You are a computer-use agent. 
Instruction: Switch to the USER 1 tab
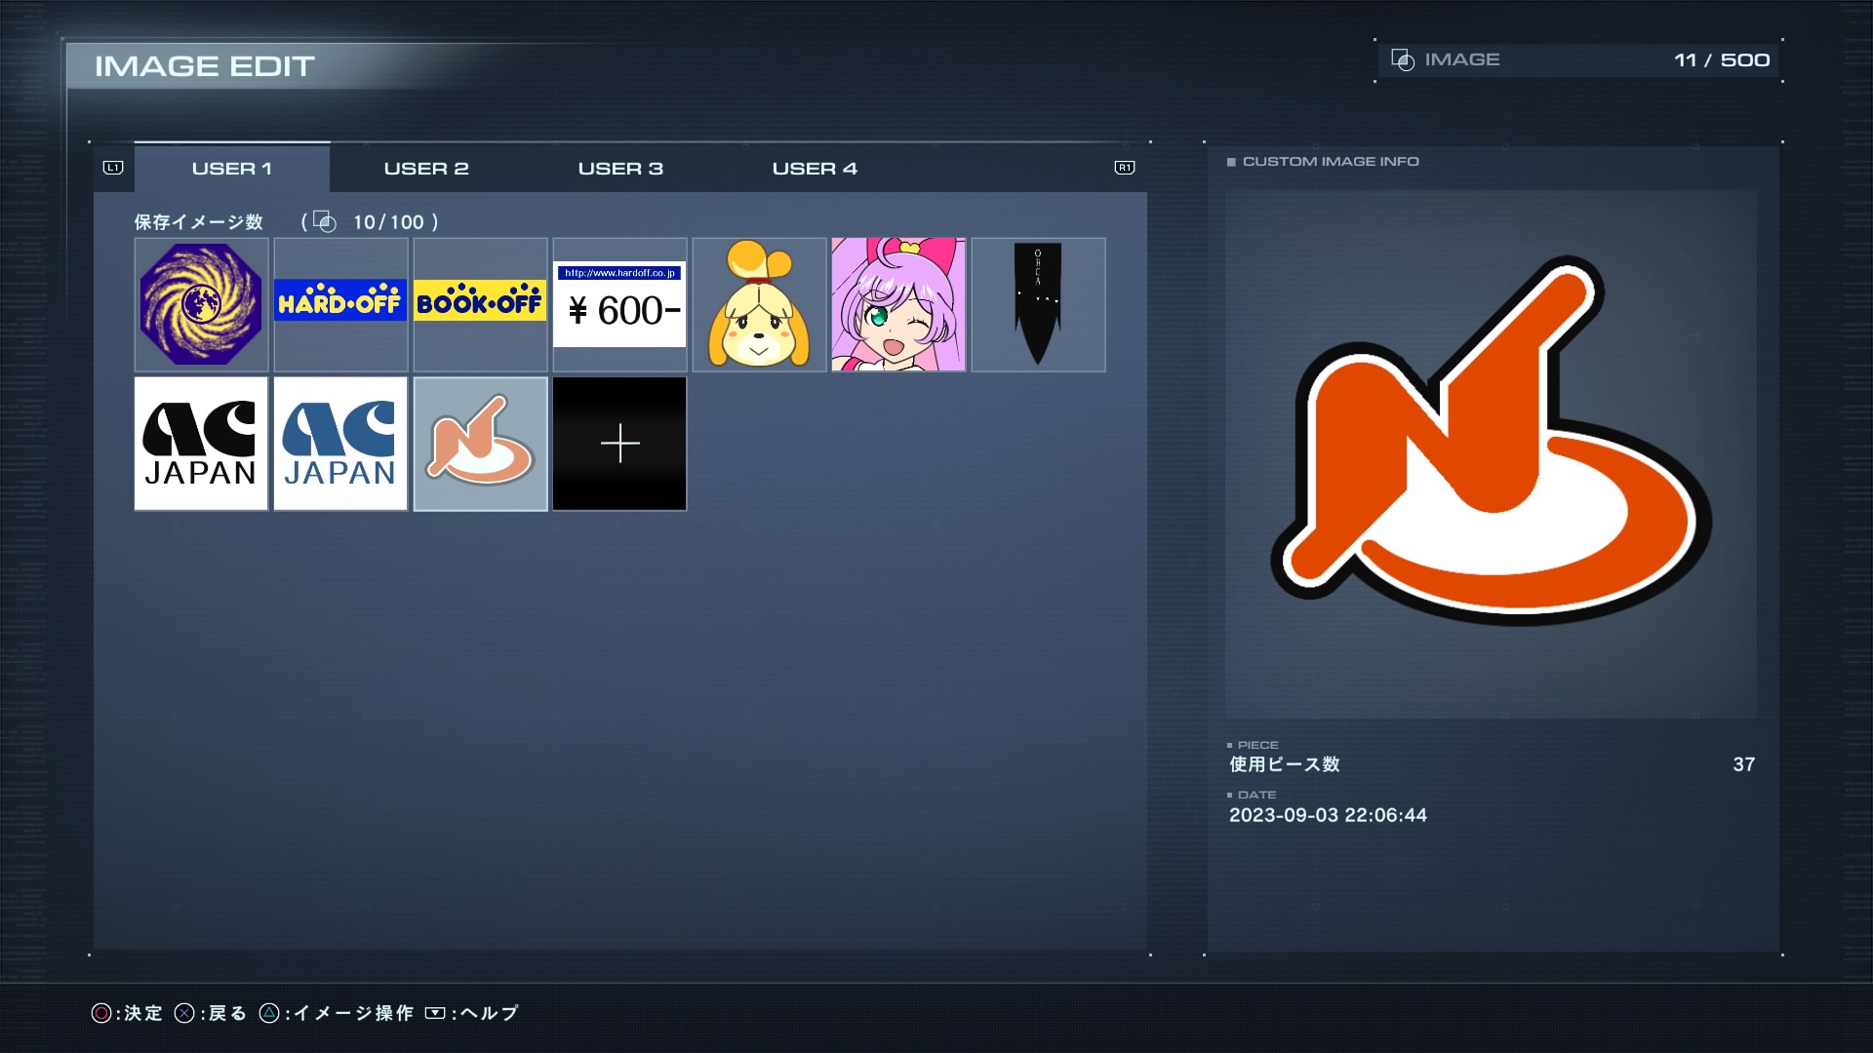[x=232, y=168]
